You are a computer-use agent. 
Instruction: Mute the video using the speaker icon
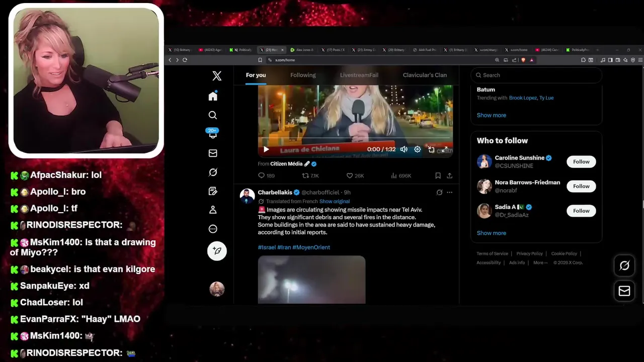404,149
